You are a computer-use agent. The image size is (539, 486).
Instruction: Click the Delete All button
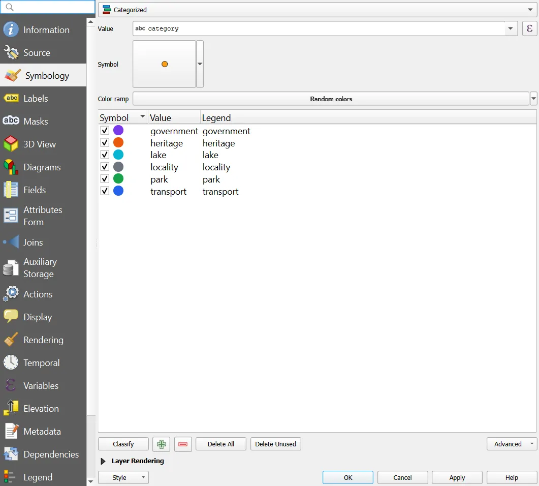pyautogui.click(x=221, y=444)
